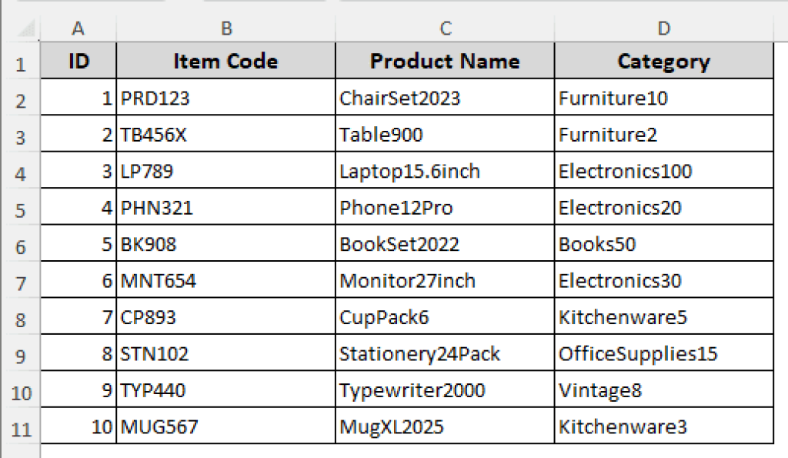The height and width of the screenshot is (458, 788).
Task: Select column B header
Action: pyautogui.click(x=225, y=28)
